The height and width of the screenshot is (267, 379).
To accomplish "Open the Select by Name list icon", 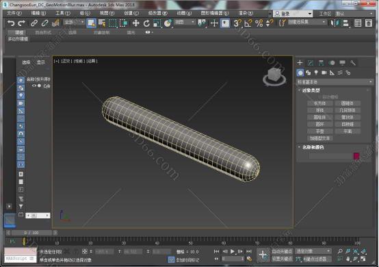I will (x=102, y=23).
